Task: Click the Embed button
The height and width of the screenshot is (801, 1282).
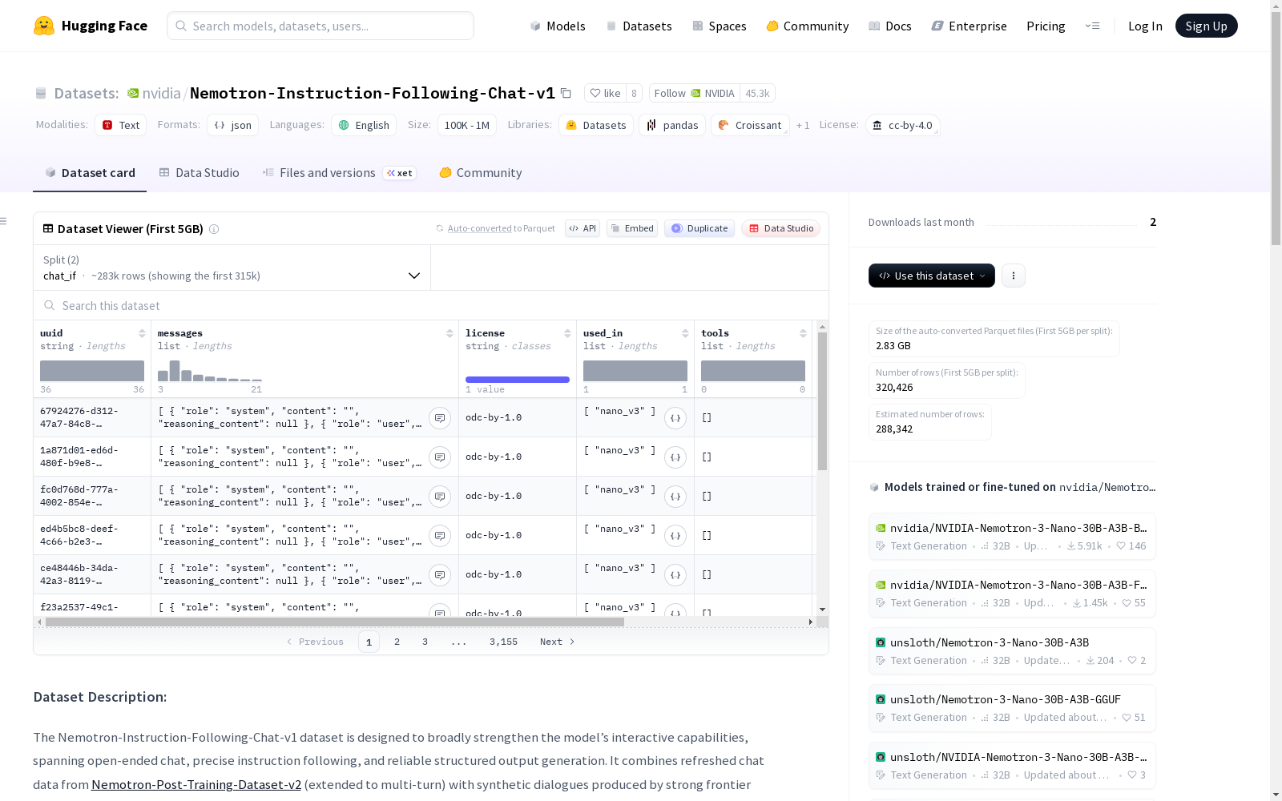Action: (632, 228)
